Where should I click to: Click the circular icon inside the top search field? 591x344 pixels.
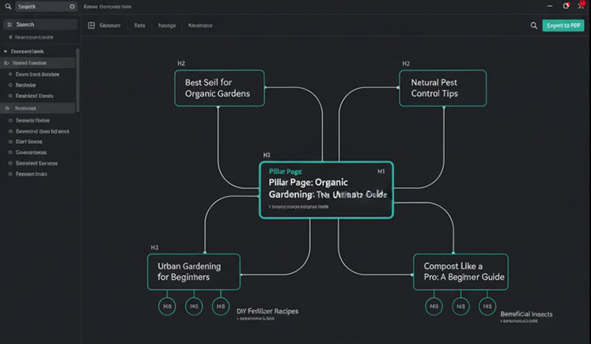point(72,6)
